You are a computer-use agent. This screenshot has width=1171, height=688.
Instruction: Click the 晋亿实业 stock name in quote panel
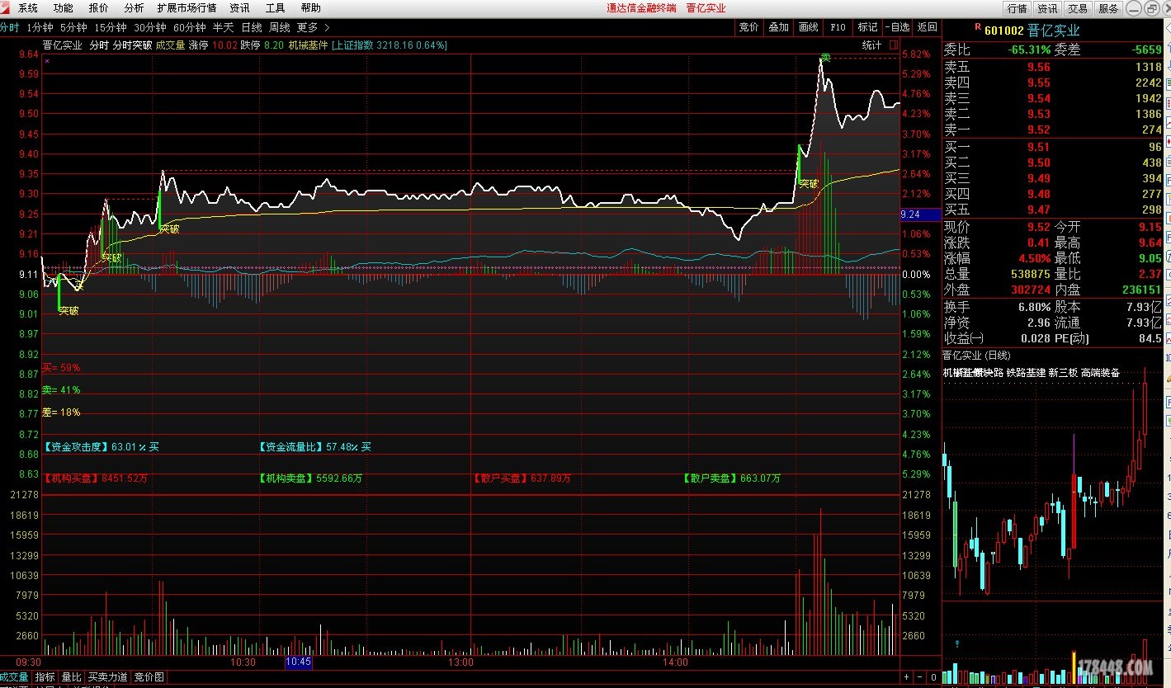click(x=1054, y=31)
